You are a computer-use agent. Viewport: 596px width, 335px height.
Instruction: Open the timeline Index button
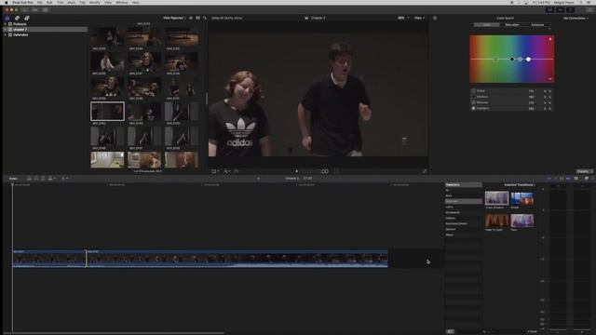pyautogui.click(x=13, y=179)
